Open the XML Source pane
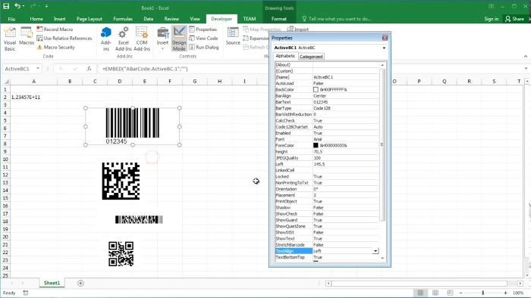The height and width of the screenshot is (298, 531). 233,36
